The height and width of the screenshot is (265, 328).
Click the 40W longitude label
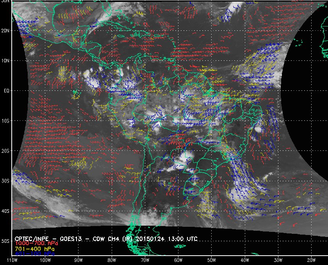click(x=245, y=260)
